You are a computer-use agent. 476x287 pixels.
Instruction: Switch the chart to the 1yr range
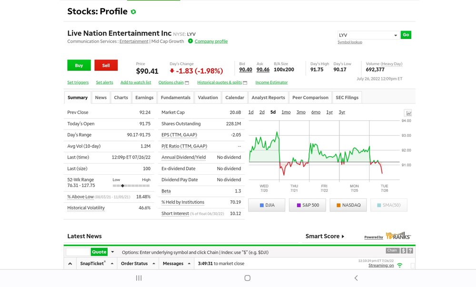(329, 112)
